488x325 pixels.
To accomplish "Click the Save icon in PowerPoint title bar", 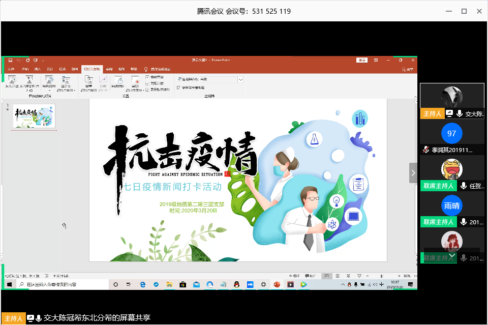I will pos(10,60).
